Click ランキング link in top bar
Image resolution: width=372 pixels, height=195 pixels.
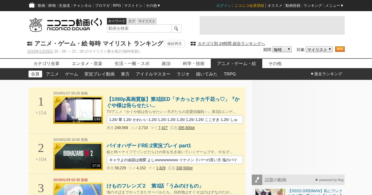pyautogui.click(x=313, y=6)
